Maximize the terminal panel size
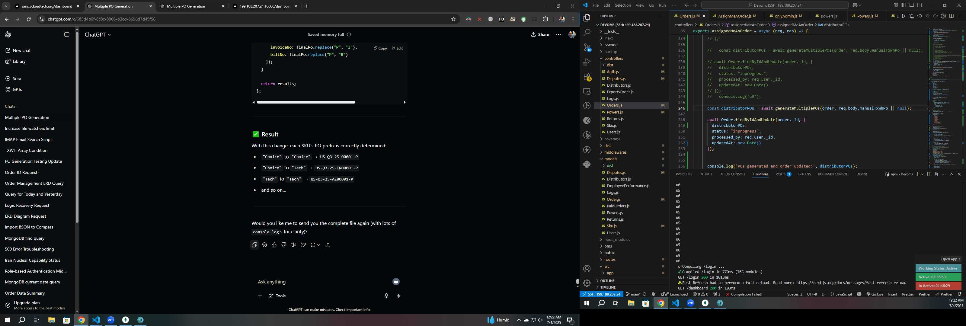The height and width of the screenshot is (326, 966). (x=952, y=174)
